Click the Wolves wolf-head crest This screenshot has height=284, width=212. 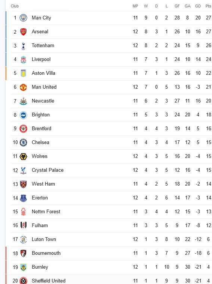click(x=23, y=156)
